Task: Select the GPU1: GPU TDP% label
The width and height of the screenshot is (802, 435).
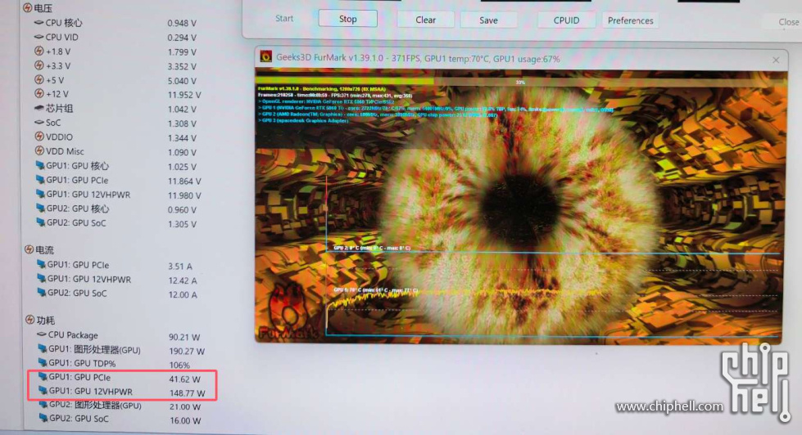Action: tap(83, 364)
